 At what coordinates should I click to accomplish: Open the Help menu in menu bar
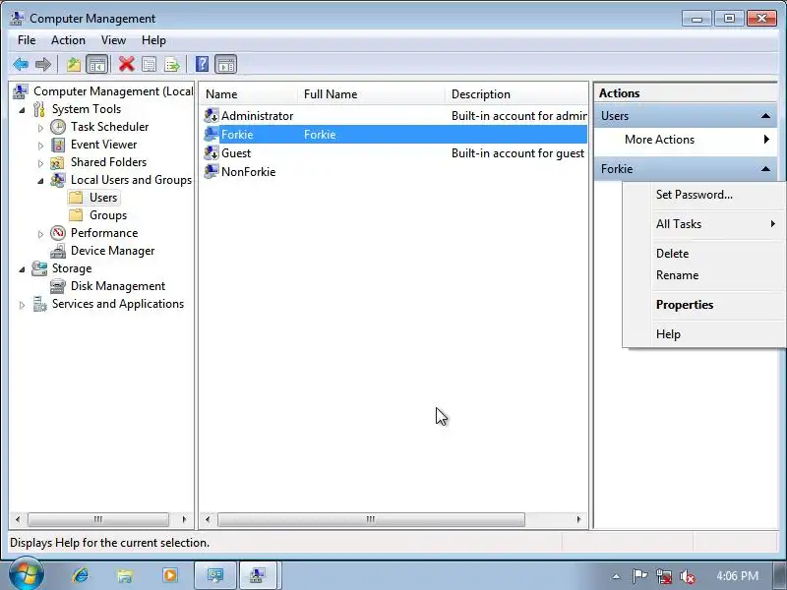153,40
